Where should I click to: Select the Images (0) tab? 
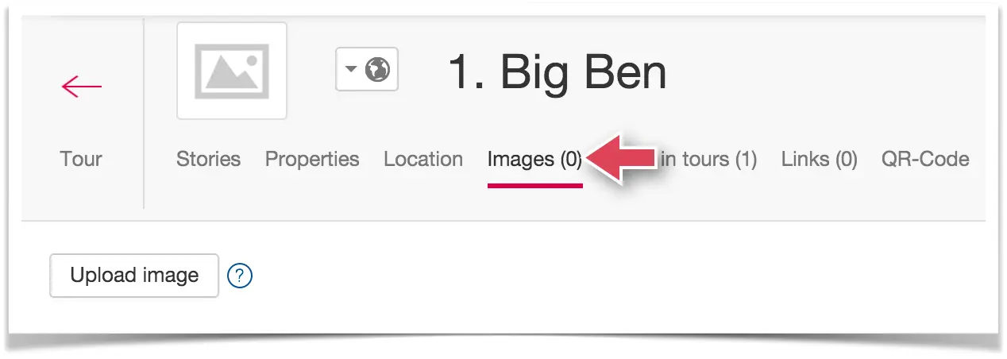(x=534, y=159)
